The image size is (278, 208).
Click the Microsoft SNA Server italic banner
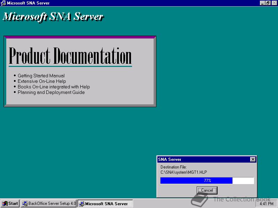(x=53, y=17)
